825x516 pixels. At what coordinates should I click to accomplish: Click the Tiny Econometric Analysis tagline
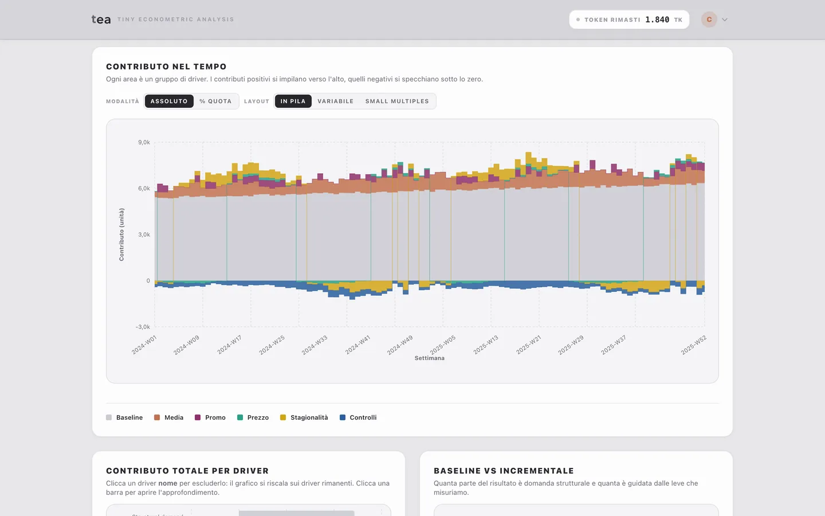[176, 19]
